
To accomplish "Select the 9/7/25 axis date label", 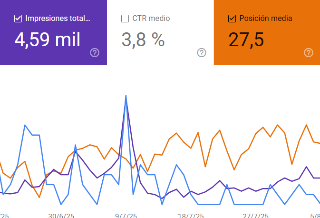I will [x=126, y=215].
